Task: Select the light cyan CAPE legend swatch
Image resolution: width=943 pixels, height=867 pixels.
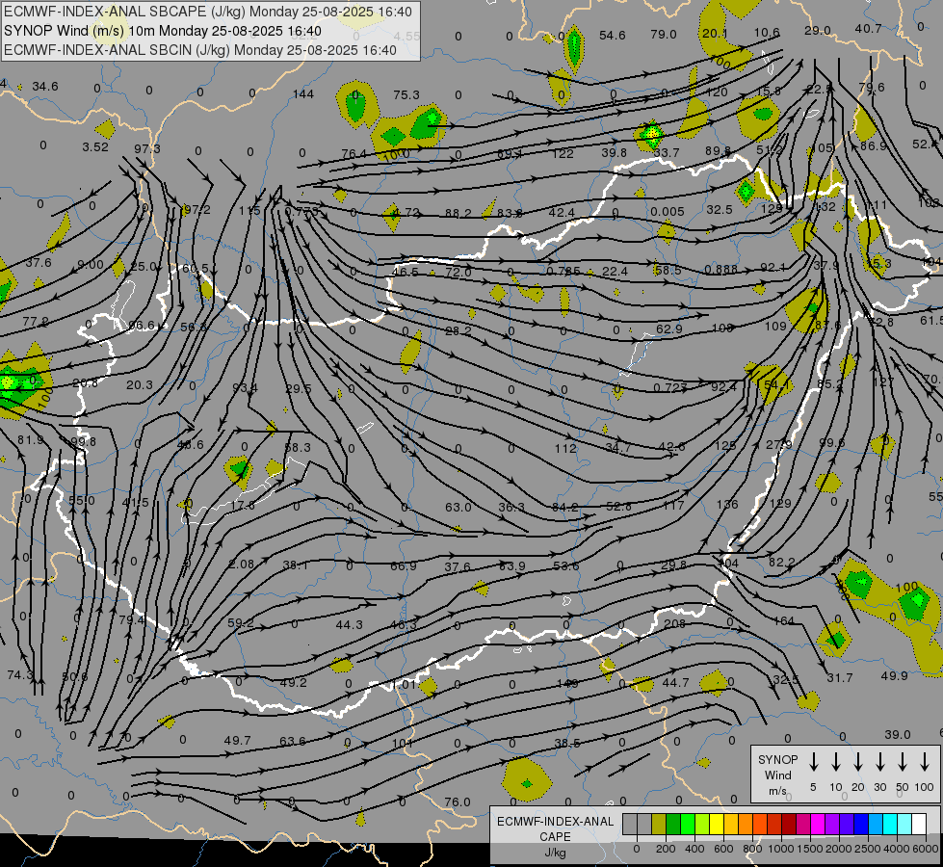Action: (904, 824)
